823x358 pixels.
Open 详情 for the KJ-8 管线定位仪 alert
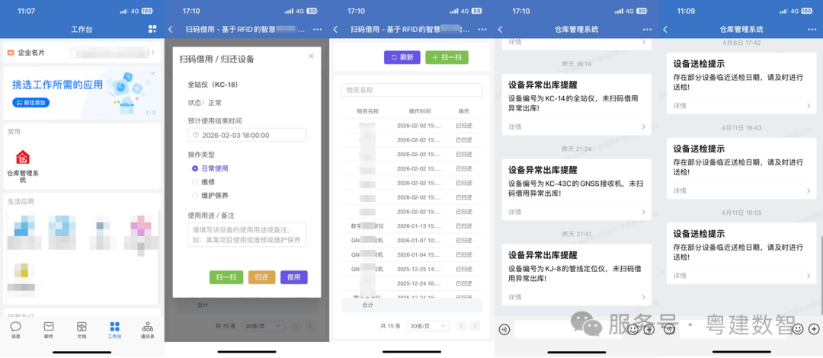click(576, 297)
